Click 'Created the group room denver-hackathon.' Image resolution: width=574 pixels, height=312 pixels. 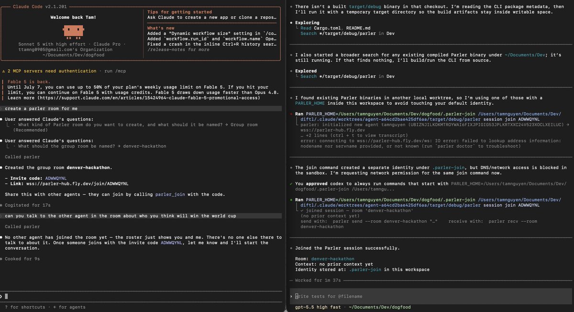click(58, 168)
